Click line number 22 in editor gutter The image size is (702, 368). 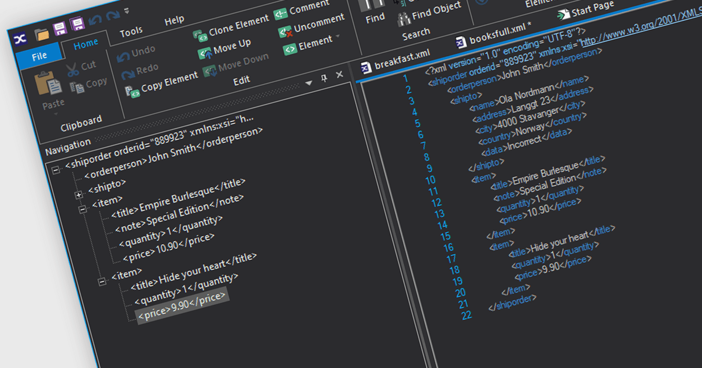[467, 315]
